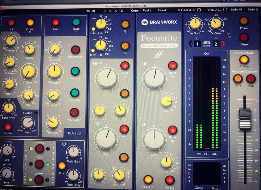Viewport: 261px width, 190px height.
Task: Toggle the LF Band In button
Action: coord(173,130)
